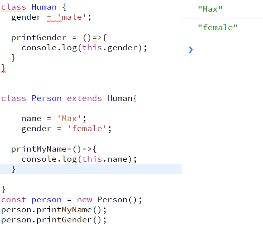Screen dimensions: 263x226
Task: Click the person.printGender(); line
Action: point(54,220)
